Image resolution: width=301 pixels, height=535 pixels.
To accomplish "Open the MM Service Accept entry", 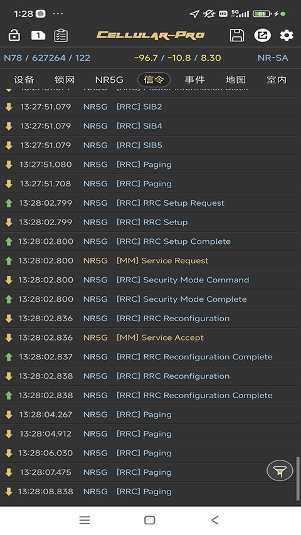I will pyautogui.click(x=150, y=337).
